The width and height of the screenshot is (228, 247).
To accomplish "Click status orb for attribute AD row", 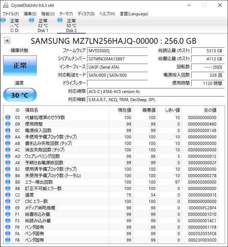I will pyautogui.click(x=8, y=156).
